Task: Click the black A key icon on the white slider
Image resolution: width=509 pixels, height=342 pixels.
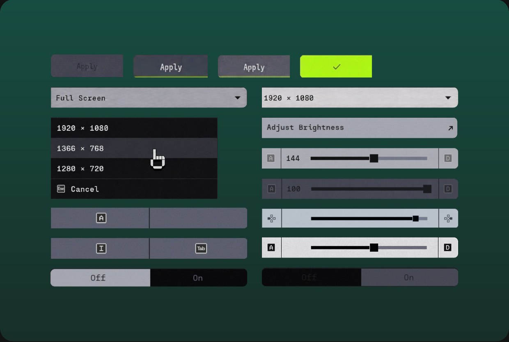Action: pyautogui.click(x=271, y=248)
